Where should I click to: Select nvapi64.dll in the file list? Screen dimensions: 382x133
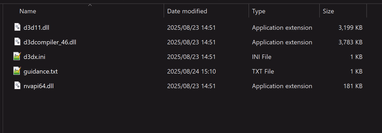tap(39, 86)
